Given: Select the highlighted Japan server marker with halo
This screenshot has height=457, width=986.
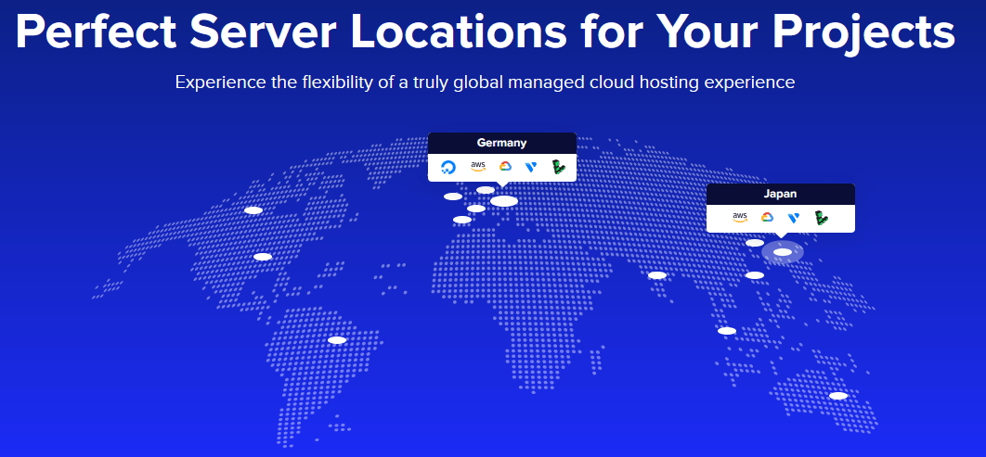Looking at the screenshot, I should 783,252.
